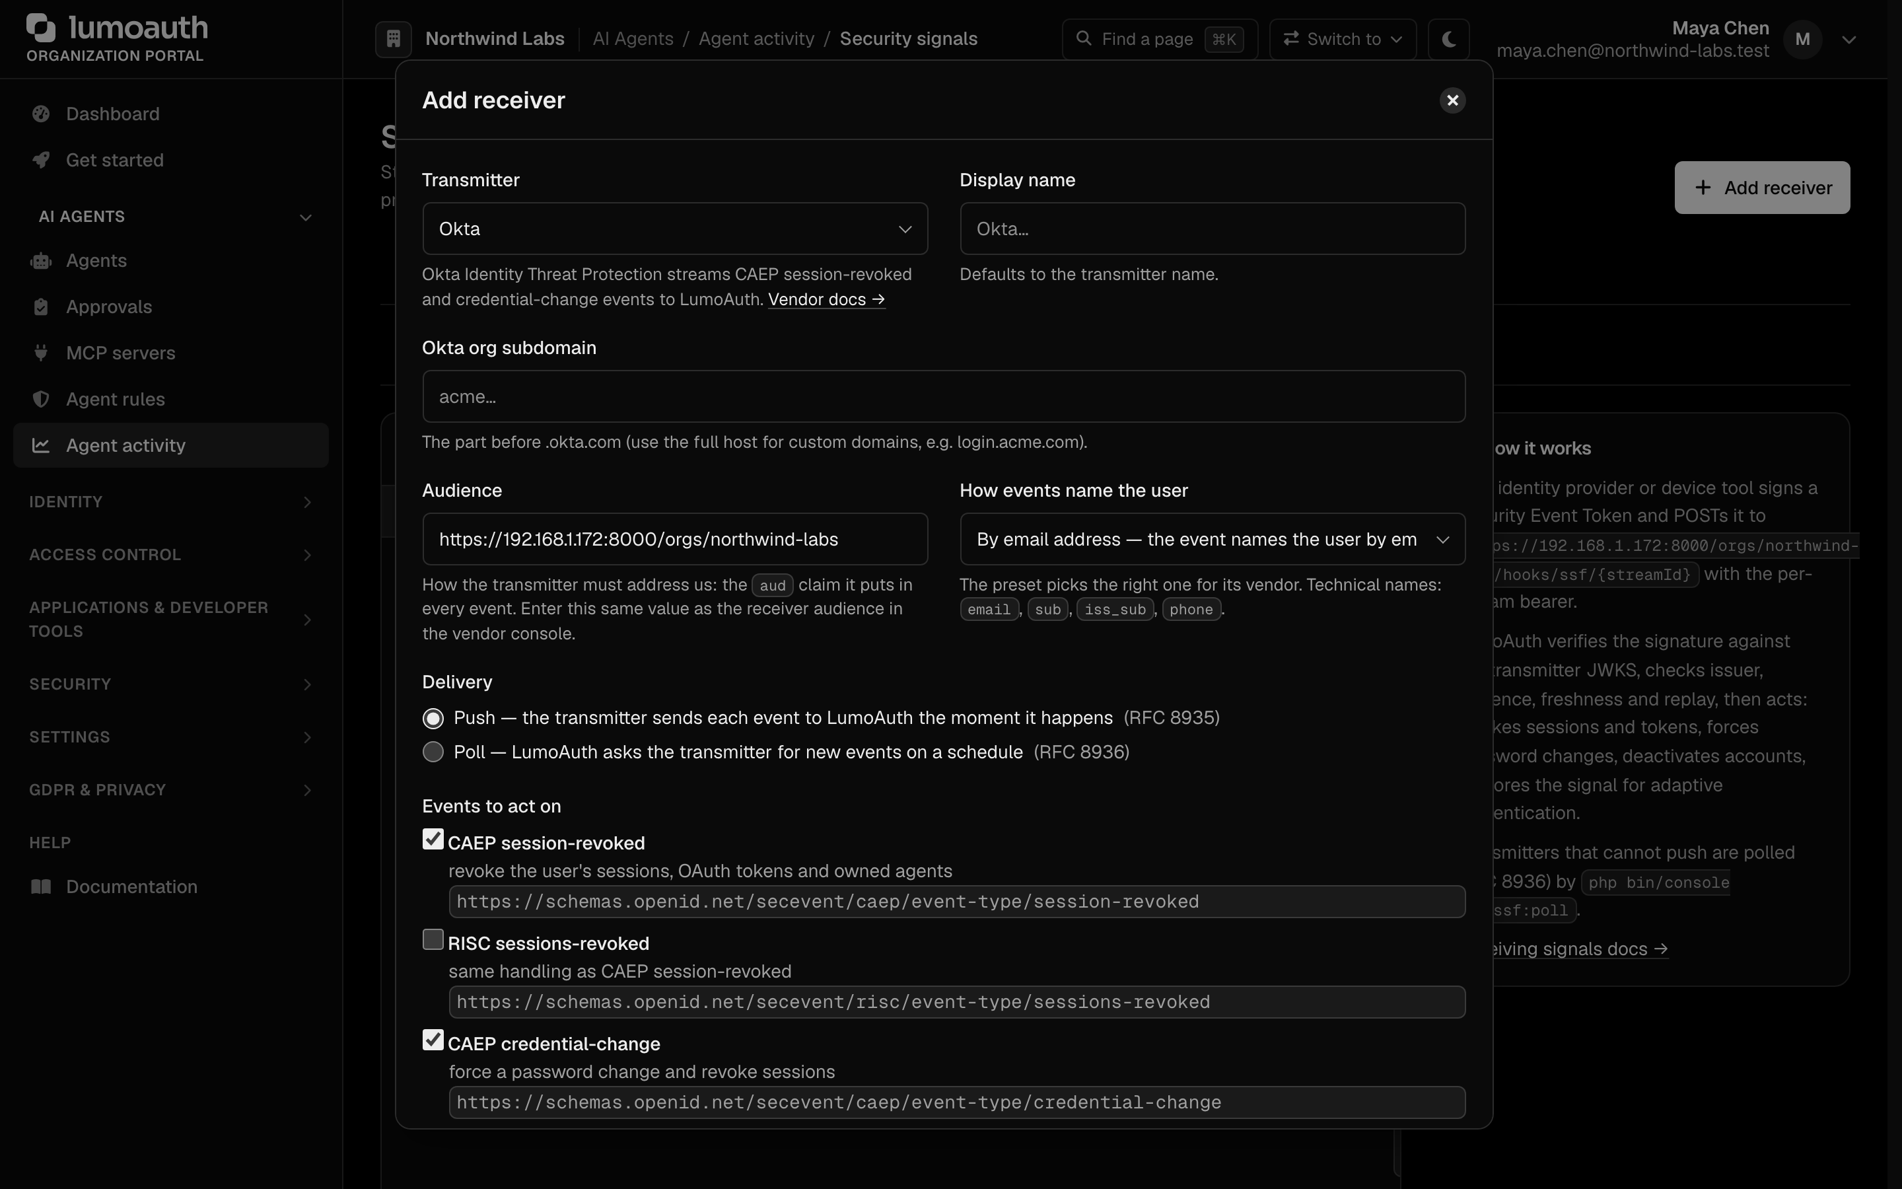The image size is (1902, 1189).
Task: Click the Documentation book icon
Action: 41,887
